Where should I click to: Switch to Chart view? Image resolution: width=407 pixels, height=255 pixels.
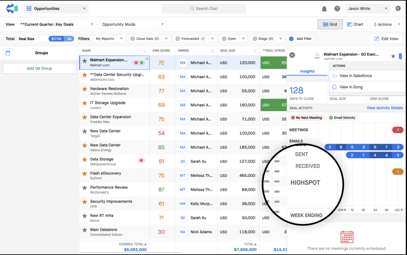pyautogui.click(x=355, y=24)
